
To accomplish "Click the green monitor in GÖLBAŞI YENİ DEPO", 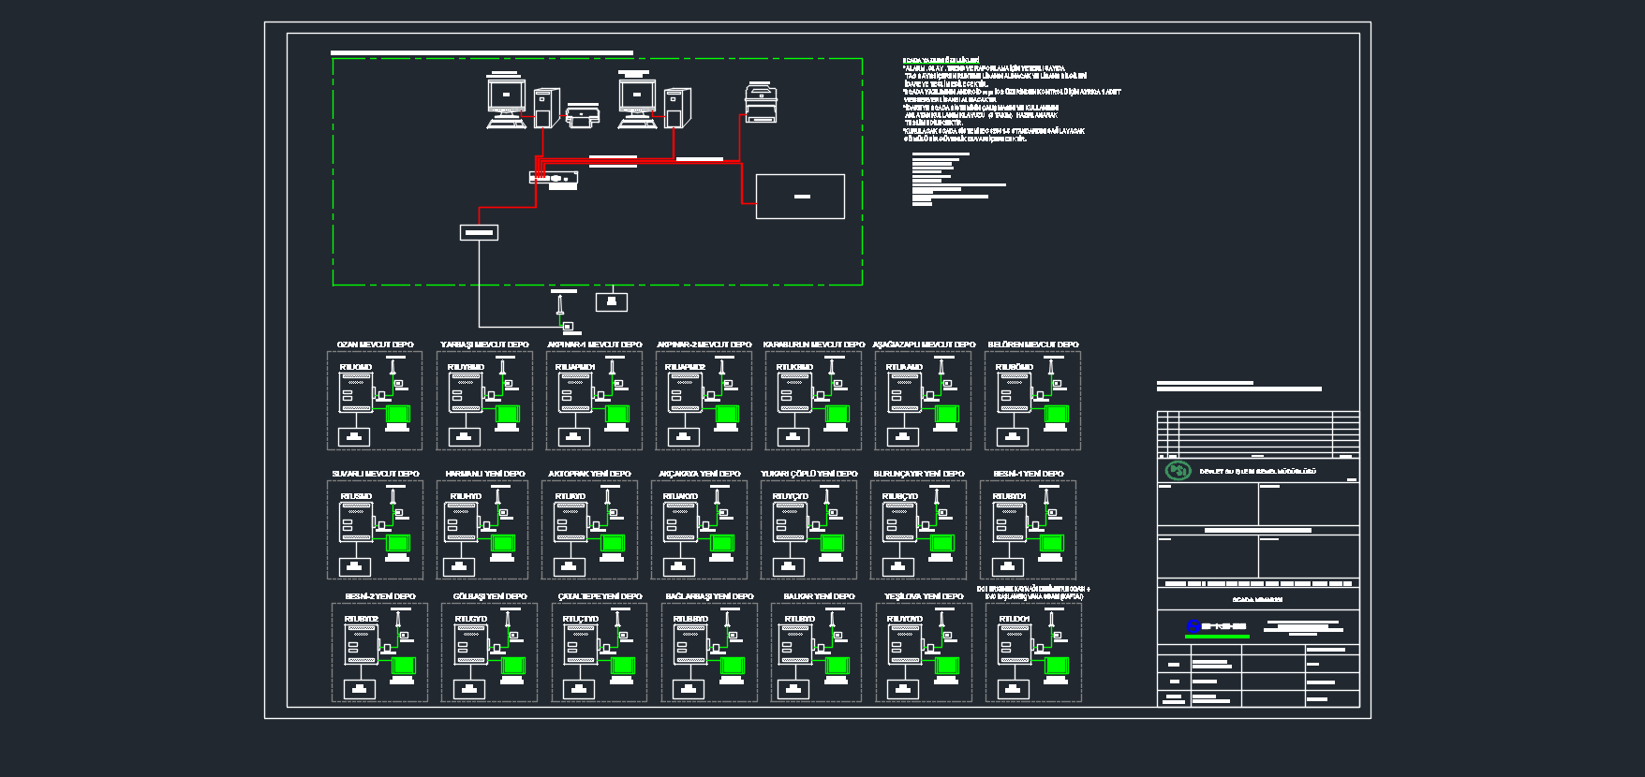I will pyautogui.click(x=513, y=667).
